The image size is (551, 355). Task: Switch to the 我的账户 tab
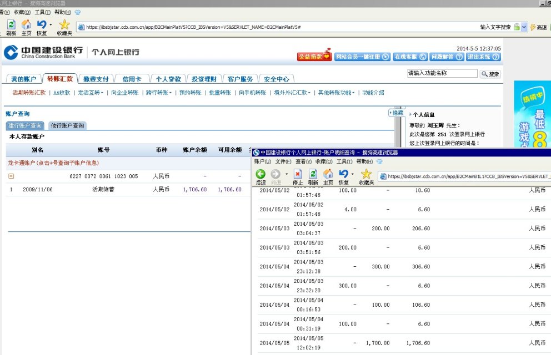(x=23, y=79)
